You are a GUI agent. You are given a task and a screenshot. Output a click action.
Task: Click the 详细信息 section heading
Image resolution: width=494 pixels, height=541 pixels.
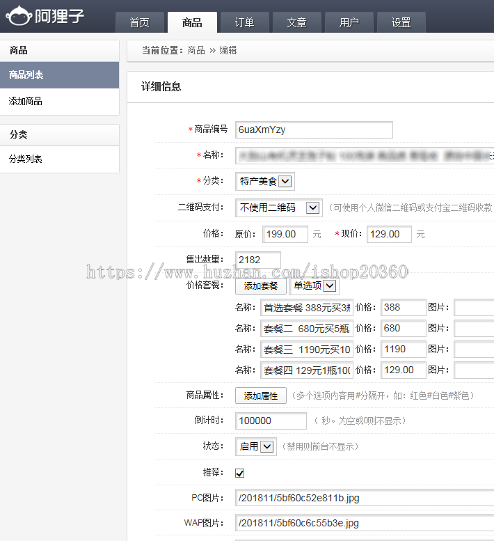tap(161, 86)
